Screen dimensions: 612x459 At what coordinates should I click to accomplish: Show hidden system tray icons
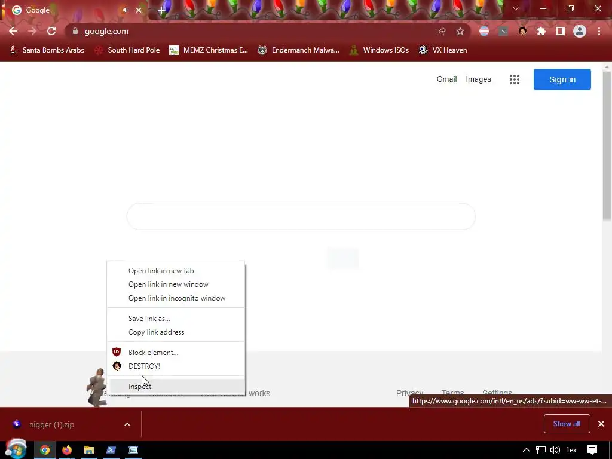tap(526, 450)
